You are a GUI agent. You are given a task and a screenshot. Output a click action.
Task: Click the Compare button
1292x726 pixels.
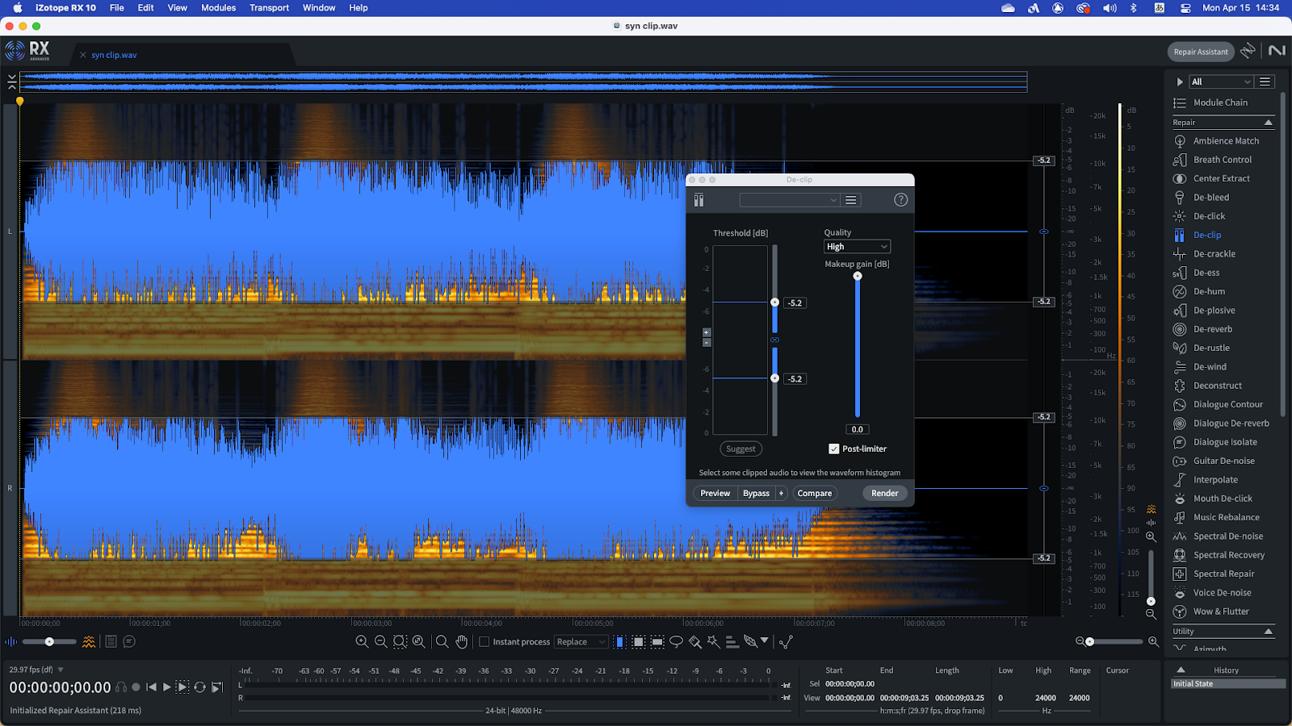(x=814, y=493)
